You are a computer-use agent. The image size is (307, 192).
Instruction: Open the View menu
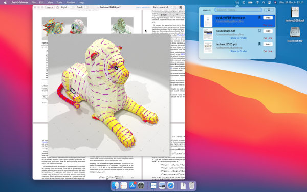point(50,3)
